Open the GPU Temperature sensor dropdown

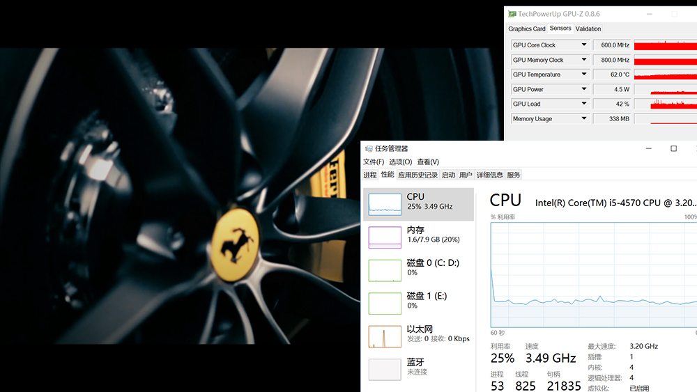point(584,75)
